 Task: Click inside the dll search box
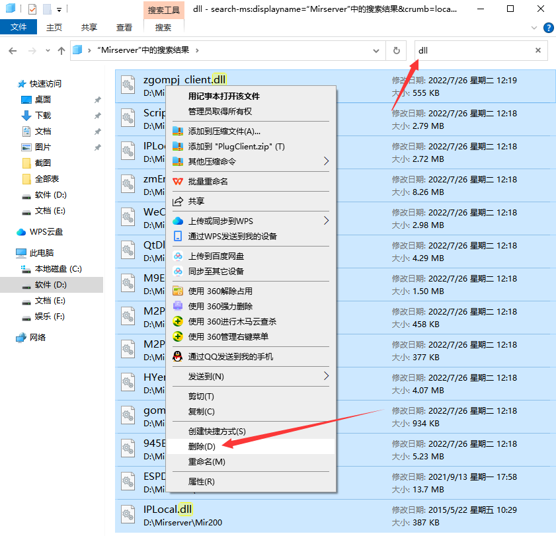point(475,50)
